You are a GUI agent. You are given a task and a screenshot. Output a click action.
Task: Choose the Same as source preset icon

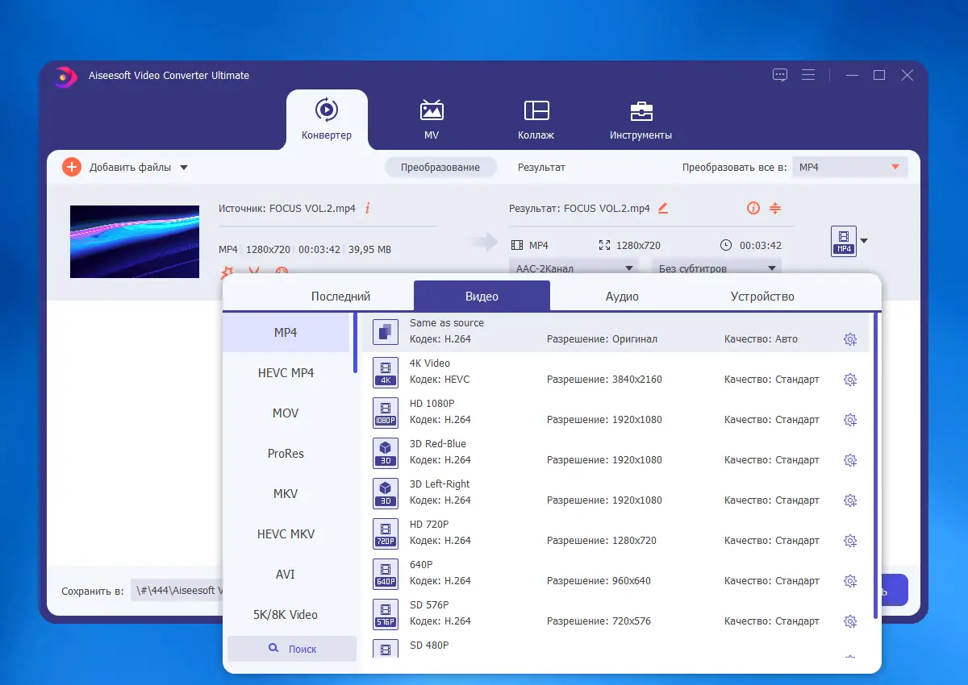point(386,332)
